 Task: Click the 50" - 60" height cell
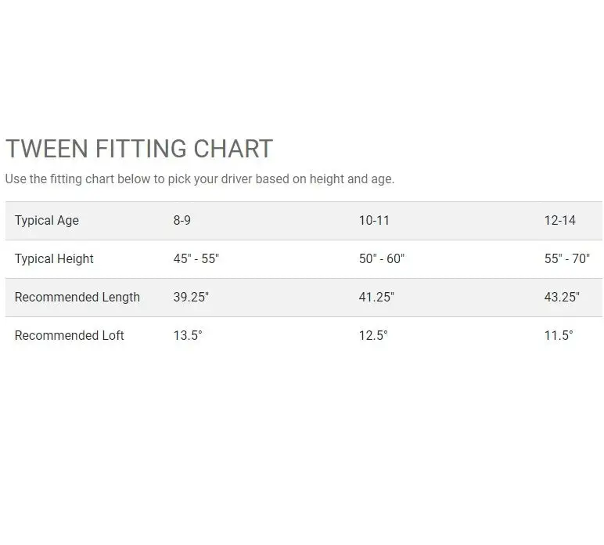point(382,258)
